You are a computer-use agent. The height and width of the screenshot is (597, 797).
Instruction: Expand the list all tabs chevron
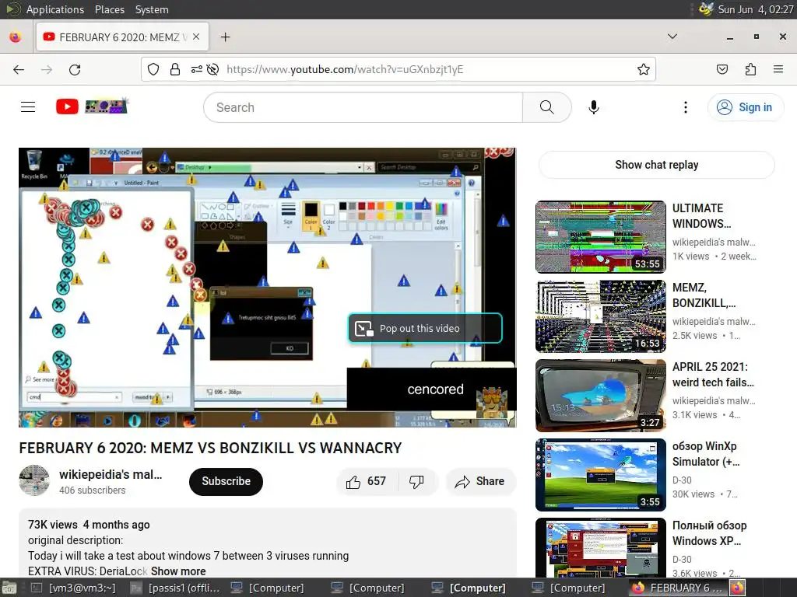[x=672, y=37]
